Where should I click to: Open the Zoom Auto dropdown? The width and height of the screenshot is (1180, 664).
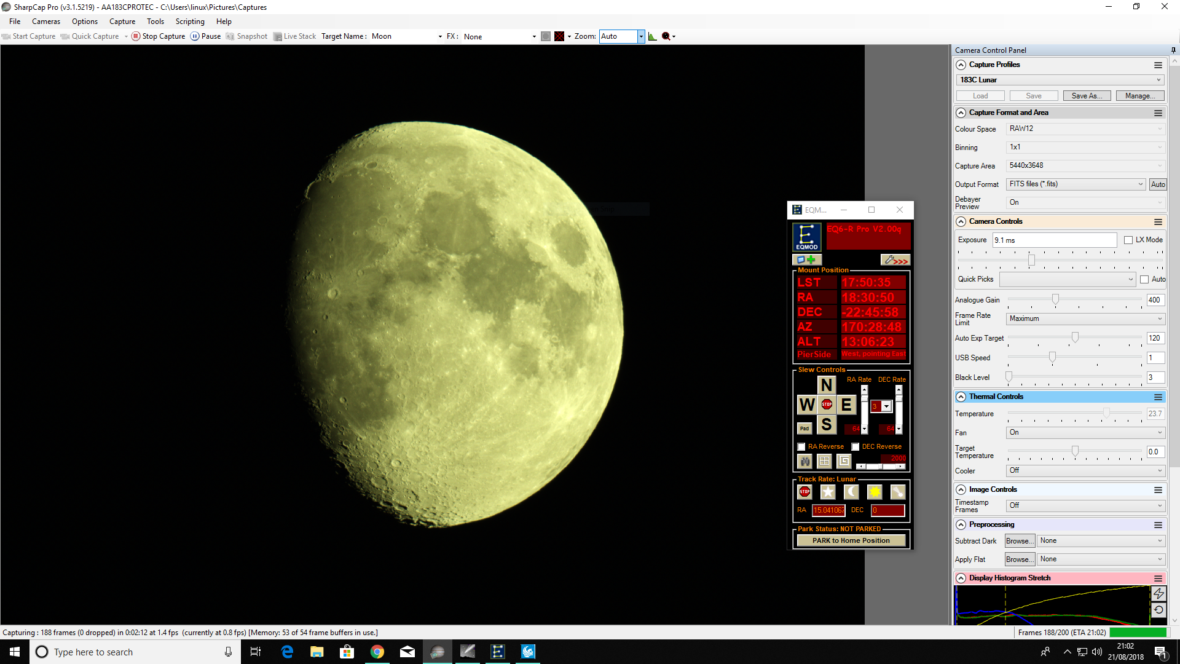tap(641, 36)
